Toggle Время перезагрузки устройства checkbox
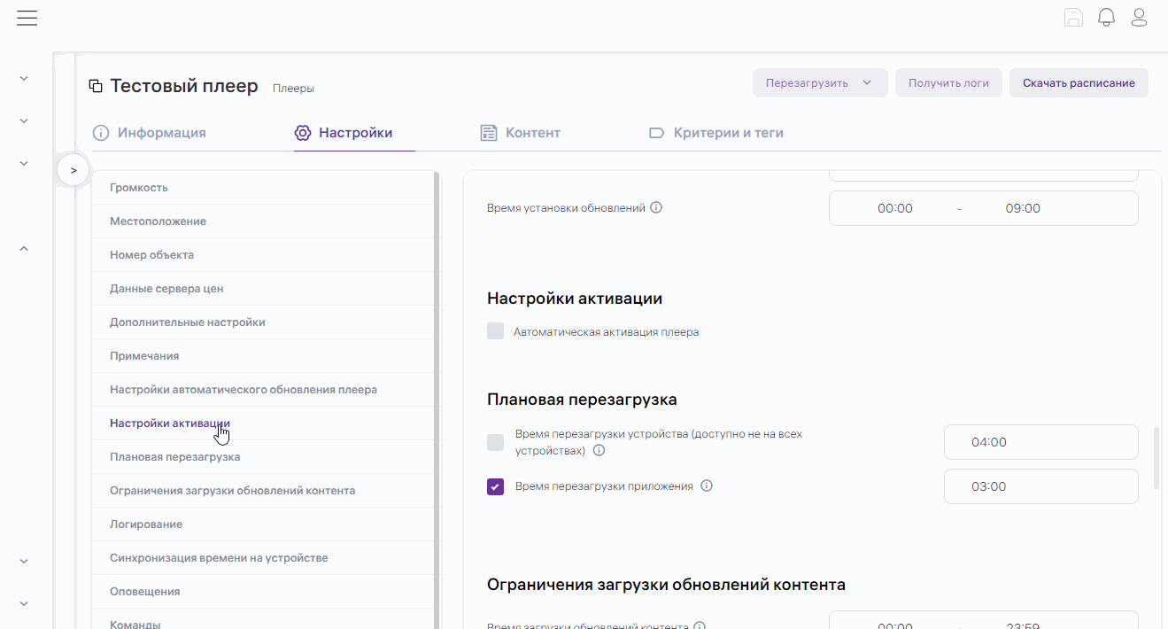 tap(496, 443)
